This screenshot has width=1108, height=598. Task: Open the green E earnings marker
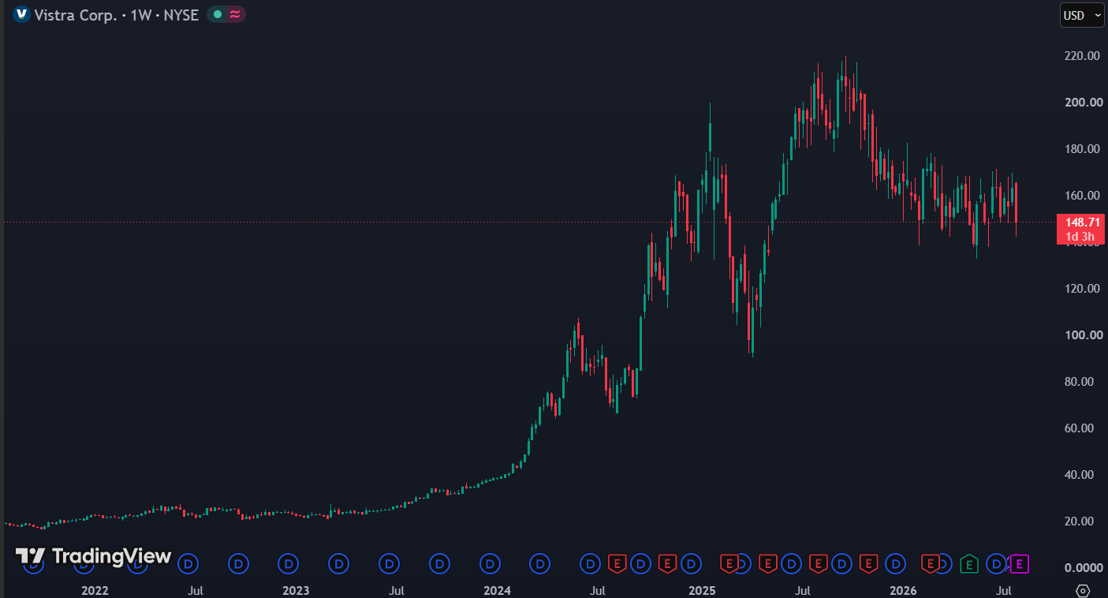pos(969,563)
